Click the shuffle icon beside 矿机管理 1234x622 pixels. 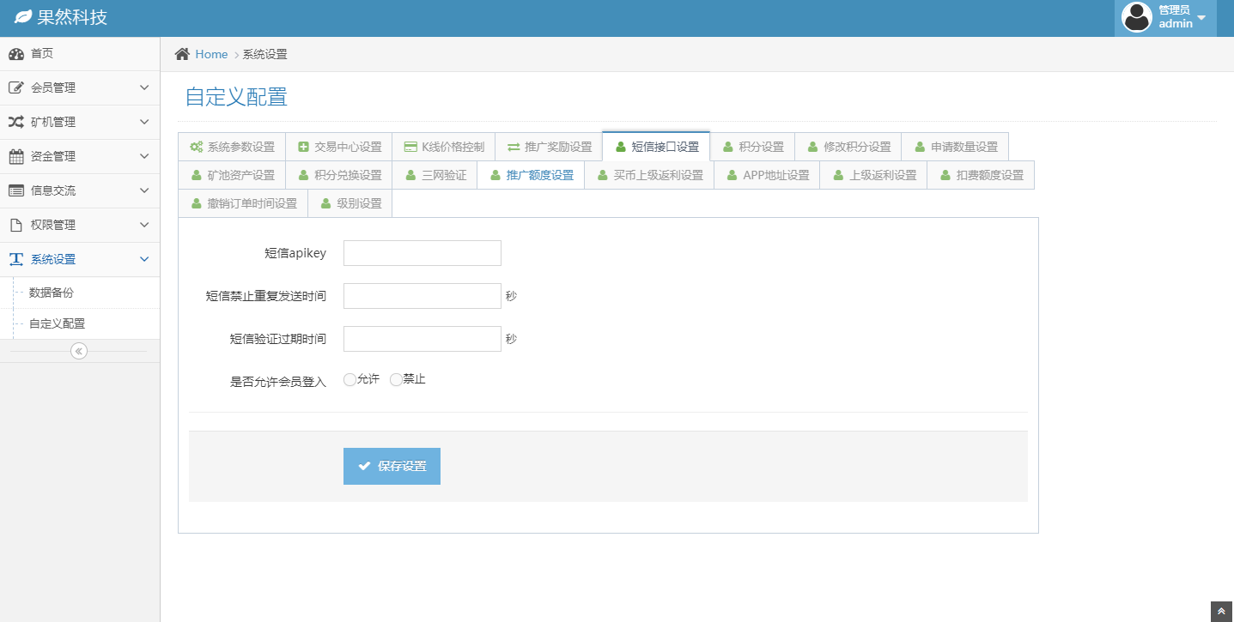pyautogui.click(x=16, y=122)
